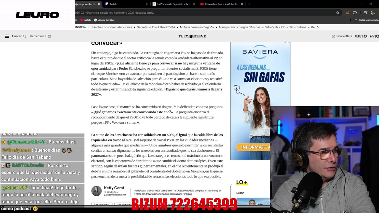
Task: Click chat username @Xobo1987
Action: (x=15, y=188)
